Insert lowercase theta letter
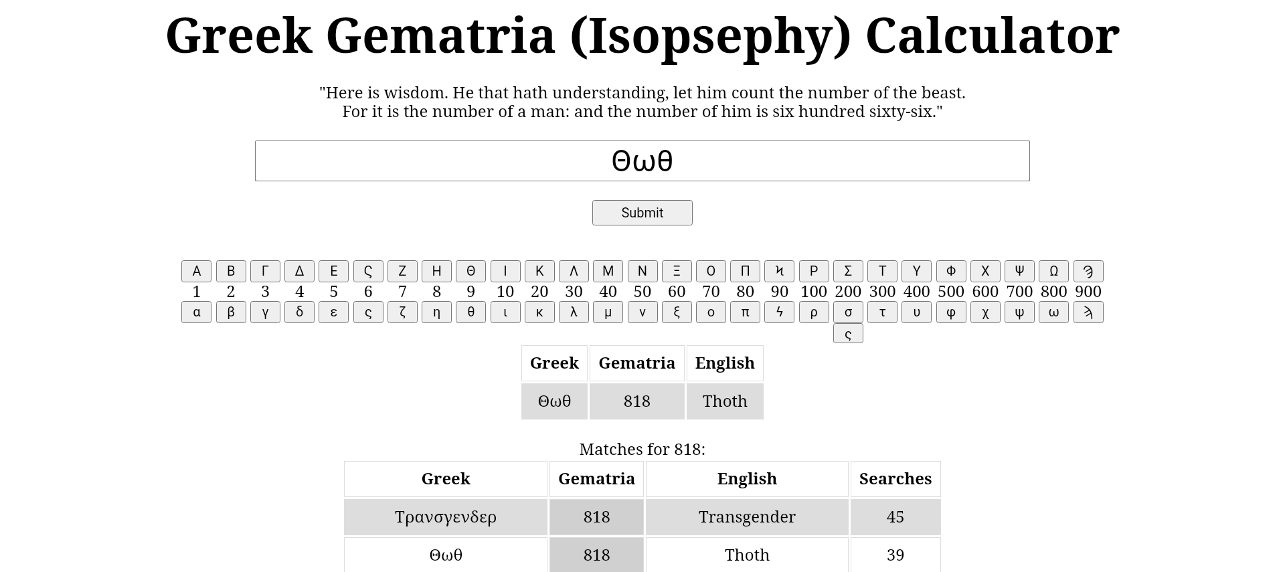Screen dimensions: 1285x572 470,312
